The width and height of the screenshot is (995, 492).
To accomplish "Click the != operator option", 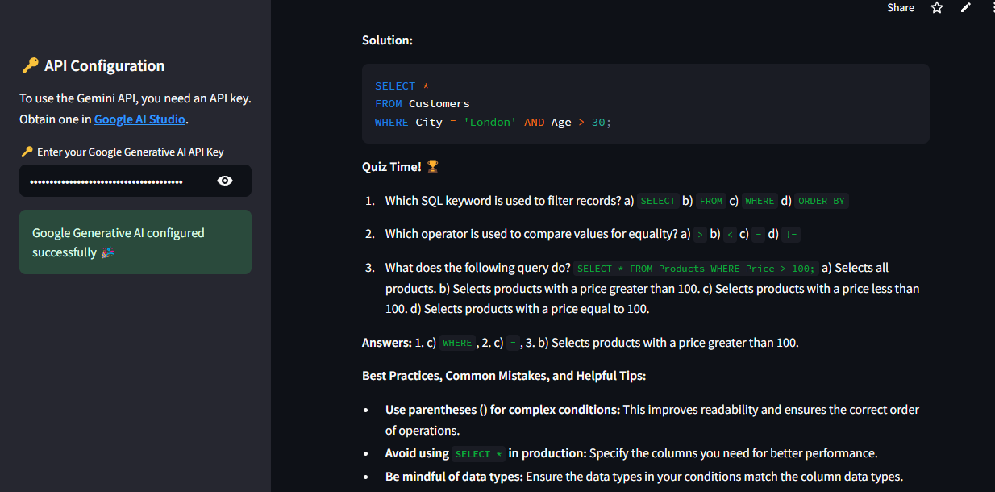I will [791, 235].
